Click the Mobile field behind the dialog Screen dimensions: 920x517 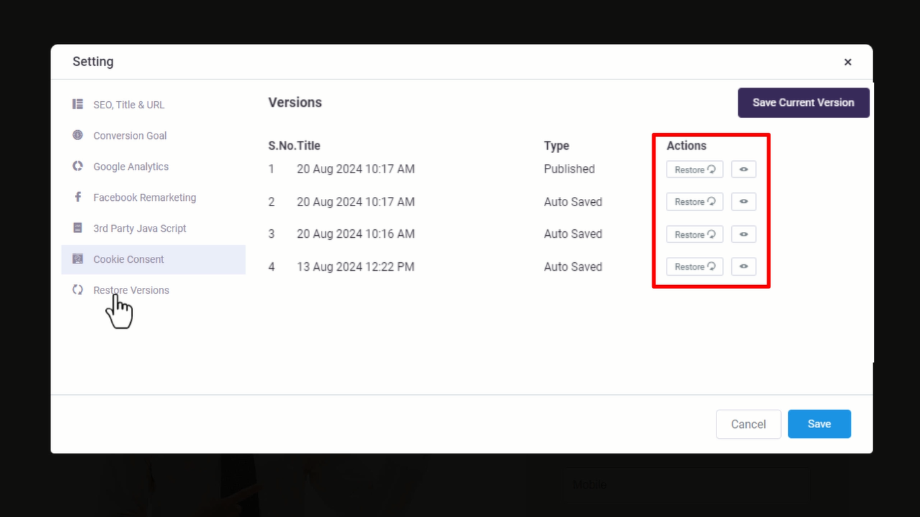pos(687,485)
